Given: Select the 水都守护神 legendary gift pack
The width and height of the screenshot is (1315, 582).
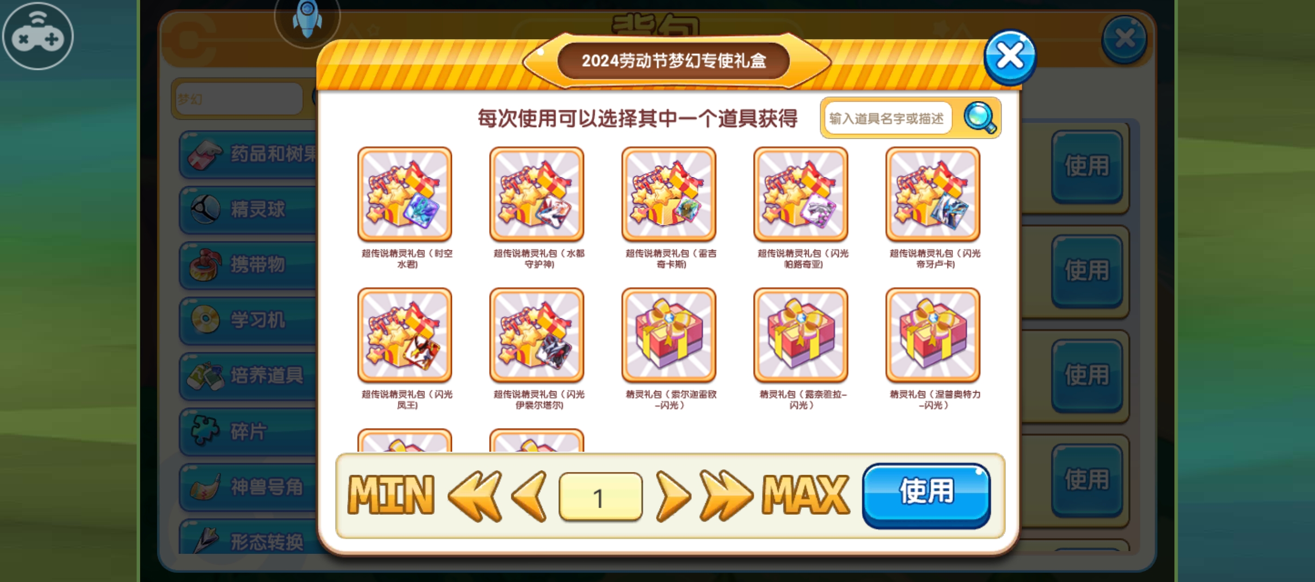Looking at the screenshot, I should point(536,194).
